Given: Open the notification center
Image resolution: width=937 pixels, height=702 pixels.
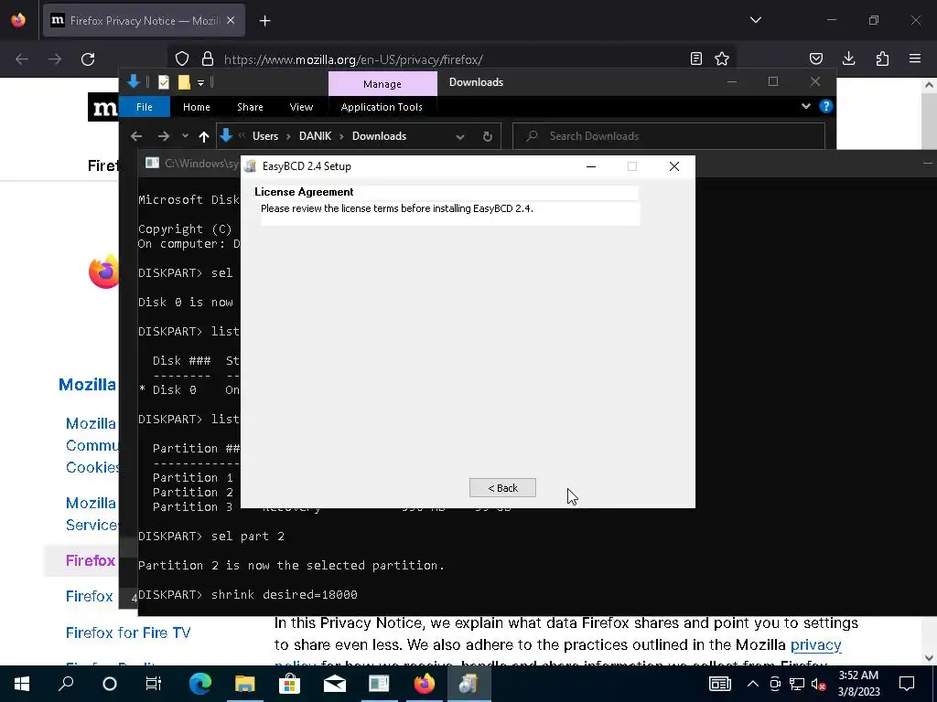Looking at the screenshot, I should 907,684.
